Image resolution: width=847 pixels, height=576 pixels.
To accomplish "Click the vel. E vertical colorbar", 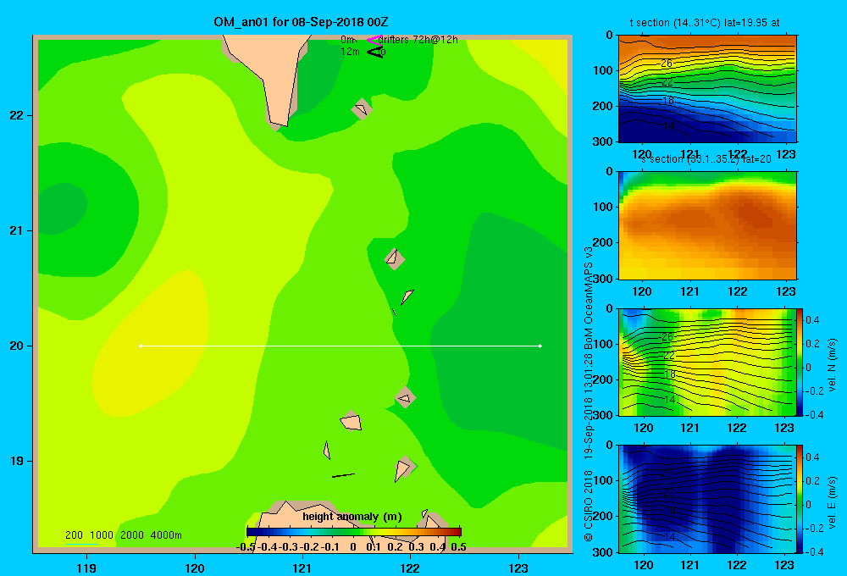I will [800, 498].
